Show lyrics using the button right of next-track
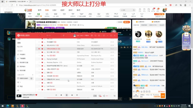Screen dimensions: 193x108 (x=77, y=95)
